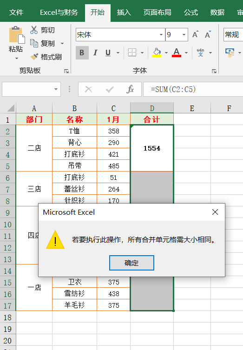Select the Format Painter brush
The width and height of the screenshot is (243, 350).
[x=34, y=57]
